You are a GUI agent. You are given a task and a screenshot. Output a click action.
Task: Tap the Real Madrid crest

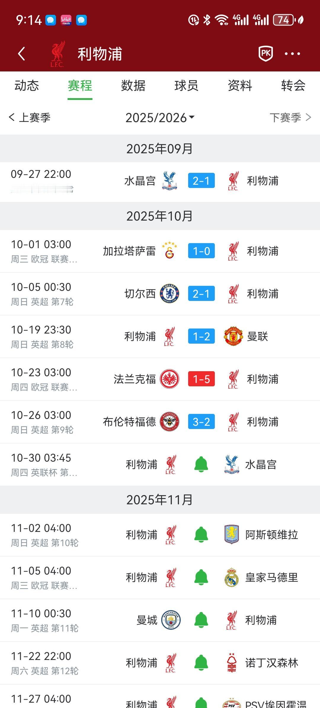231,577
